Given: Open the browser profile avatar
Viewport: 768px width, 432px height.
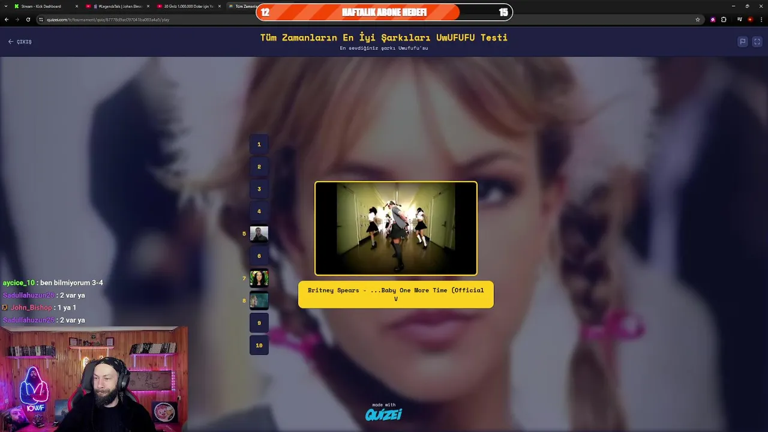Looking at the screenshot, I should pyautogui.click(x=750, y=19).
